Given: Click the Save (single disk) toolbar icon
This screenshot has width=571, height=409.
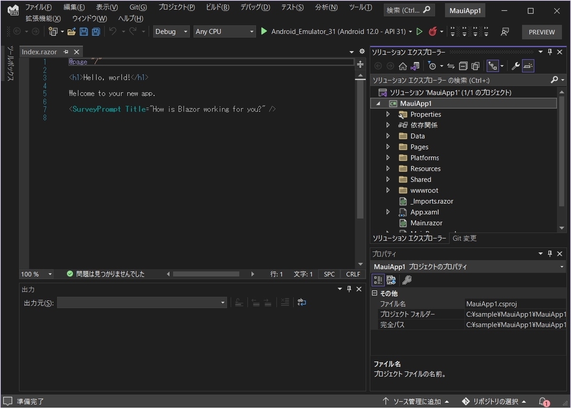Looking at the screenshot, I should click(x=84, y=32).
